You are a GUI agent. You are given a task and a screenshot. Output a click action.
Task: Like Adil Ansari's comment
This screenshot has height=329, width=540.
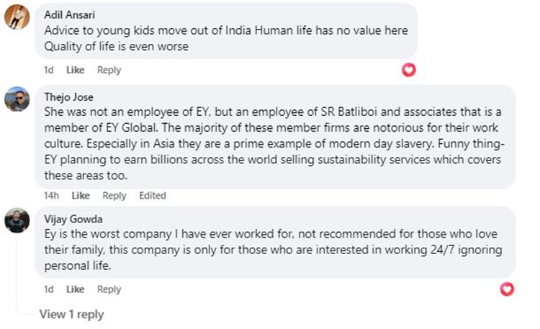76,70
